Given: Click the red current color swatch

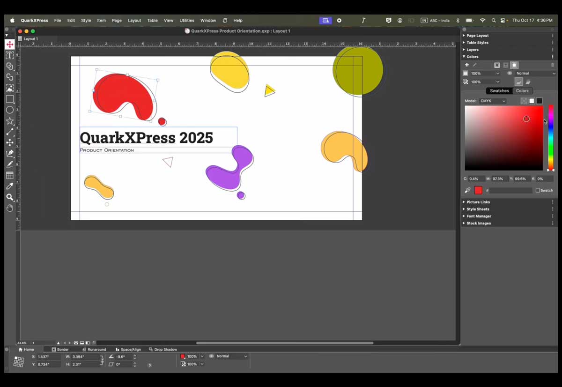Looking at the screenshot, I should (478, 190).
